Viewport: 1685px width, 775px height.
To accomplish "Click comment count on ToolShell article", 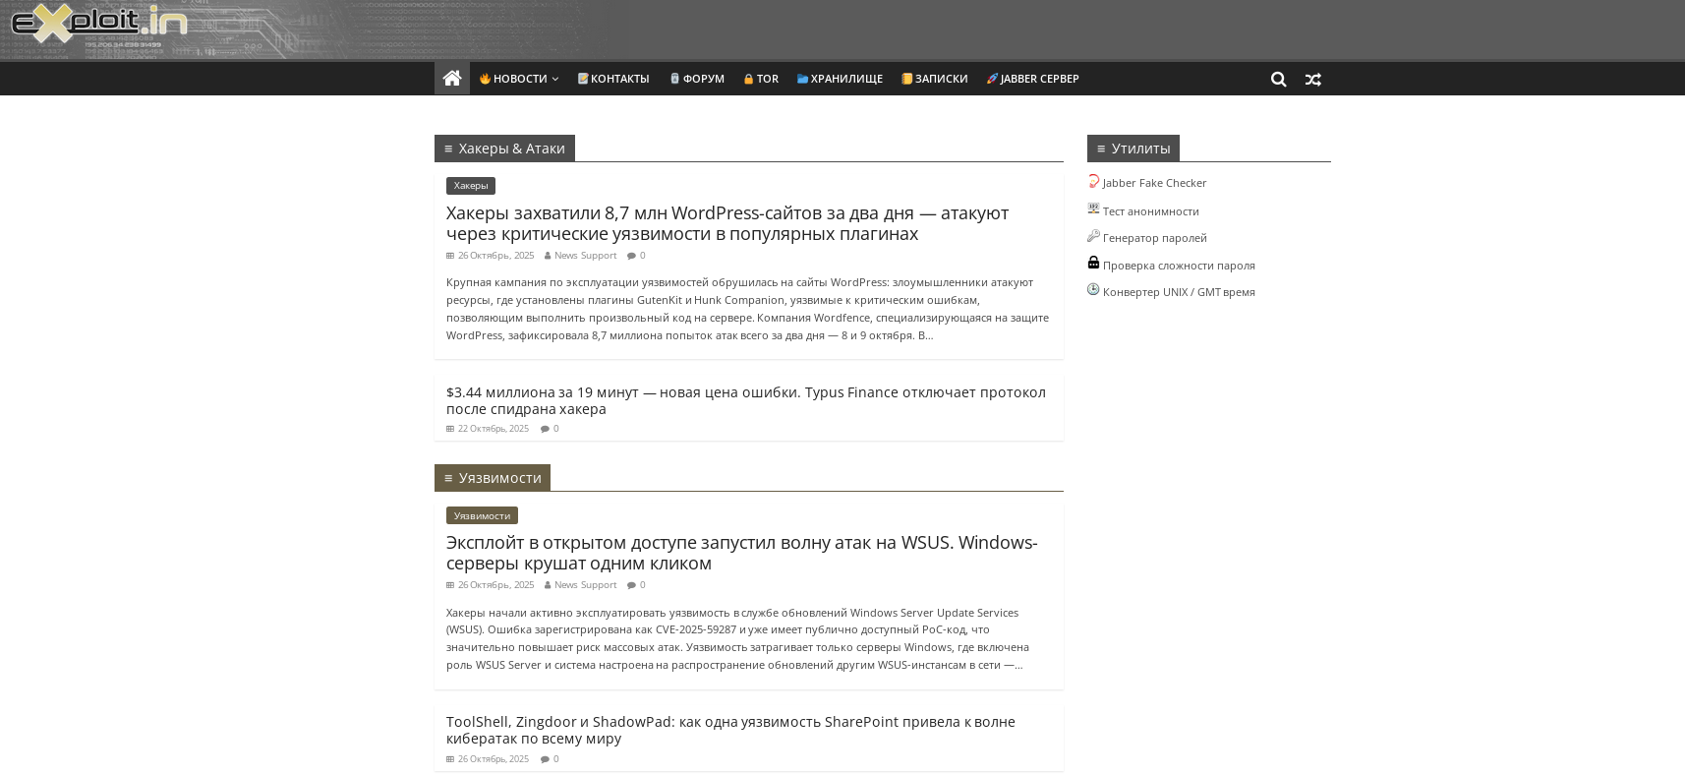I will tap(551, 759).
